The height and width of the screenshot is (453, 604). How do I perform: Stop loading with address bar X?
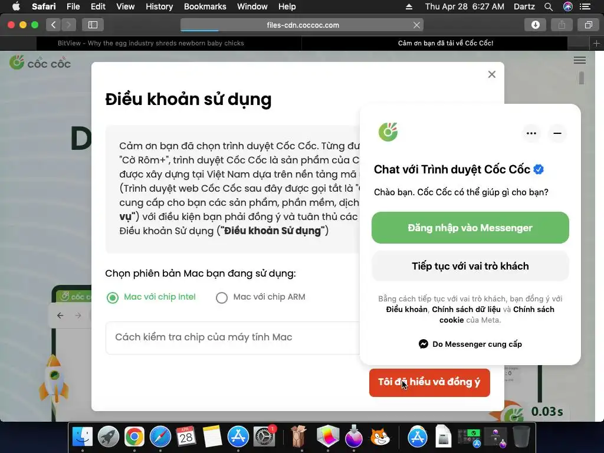click(x=416, y=25)
